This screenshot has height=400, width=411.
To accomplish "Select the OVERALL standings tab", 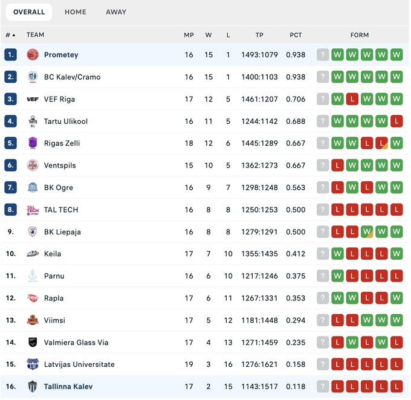I will (x=29, y=12).
